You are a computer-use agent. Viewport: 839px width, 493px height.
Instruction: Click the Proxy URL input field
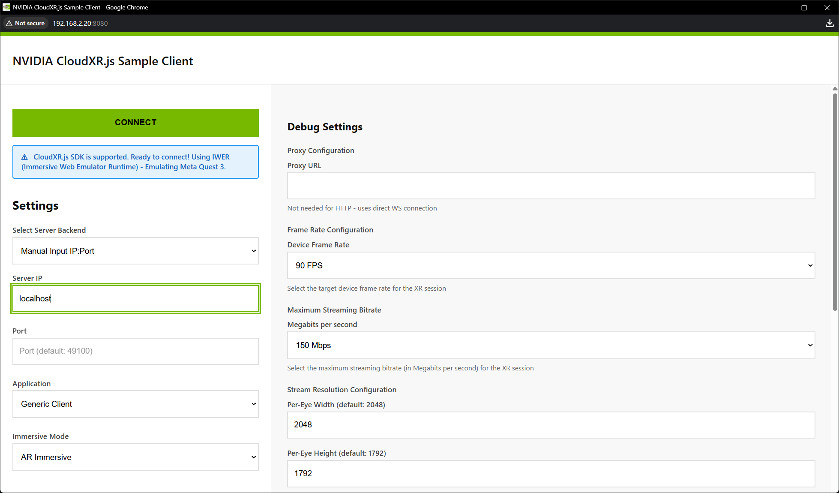[551, 186]
